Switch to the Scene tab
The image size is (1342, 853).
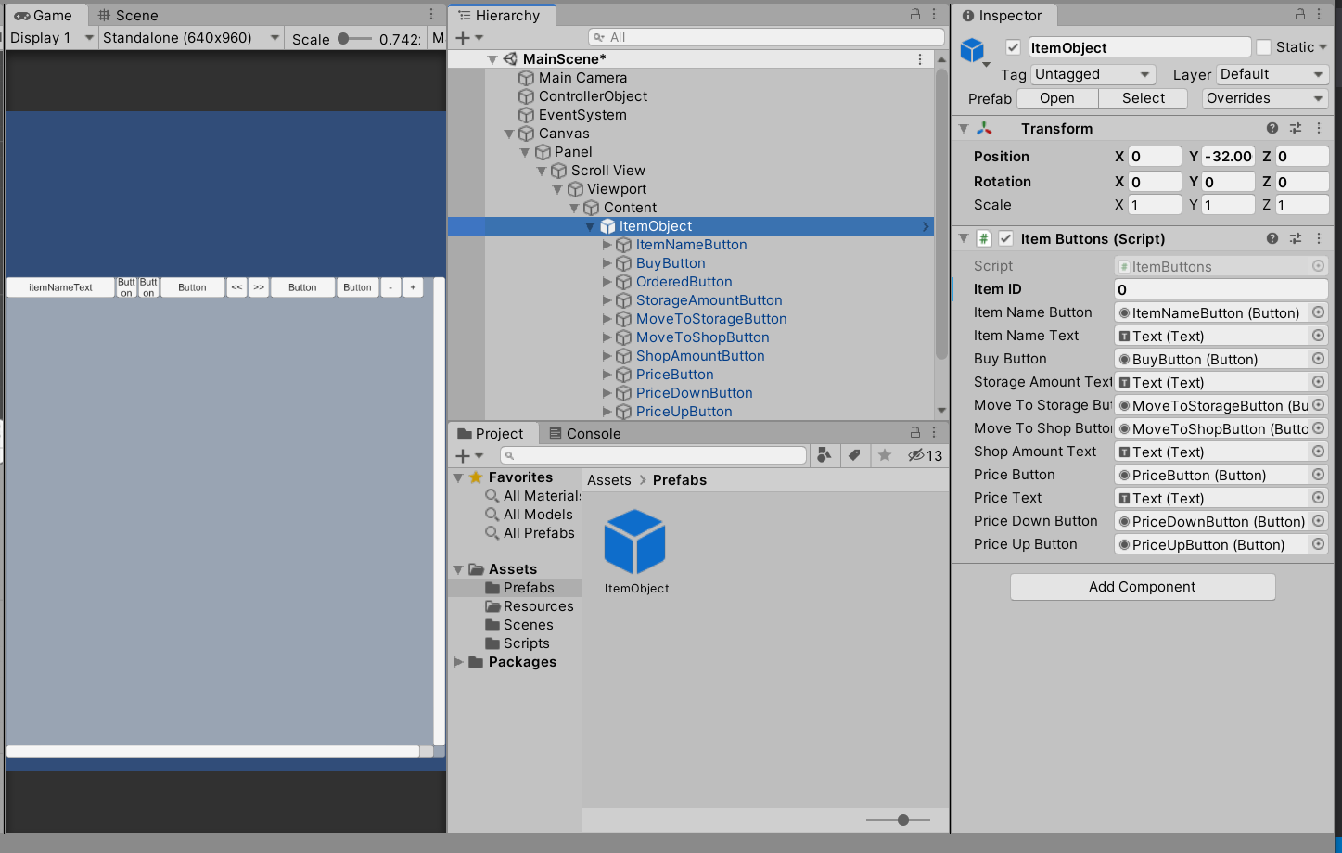(x=128, y=15)
